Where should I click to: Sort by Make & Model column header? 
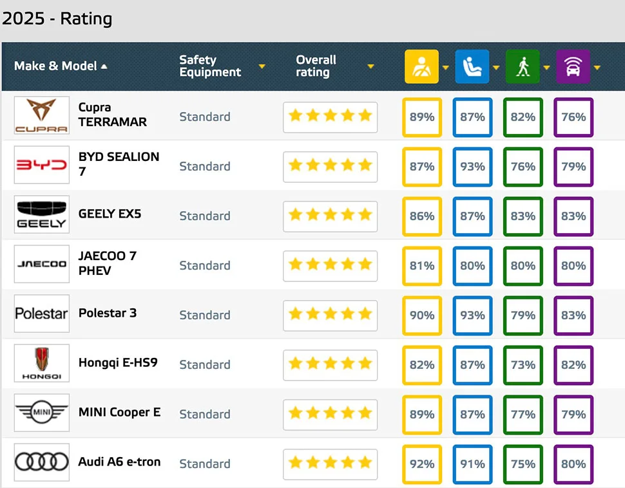click(x=61, y=66)
